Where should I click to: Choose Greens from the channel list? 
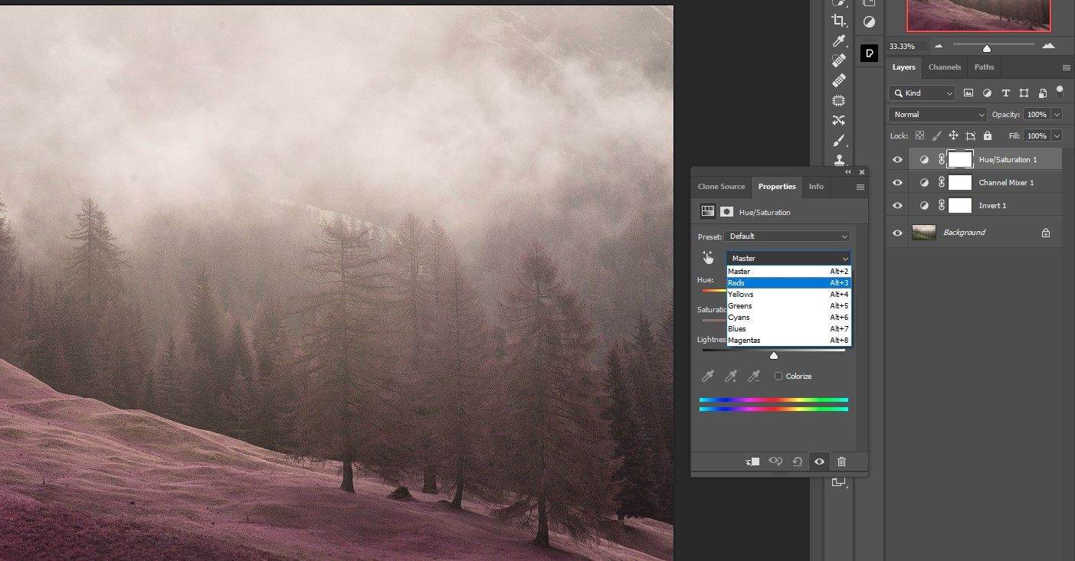coord(788,306)
